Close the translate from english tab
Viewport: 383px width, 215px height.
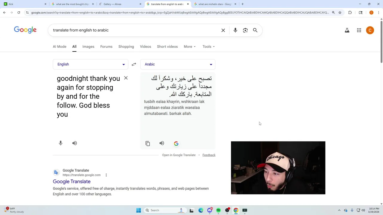point(188,4)
